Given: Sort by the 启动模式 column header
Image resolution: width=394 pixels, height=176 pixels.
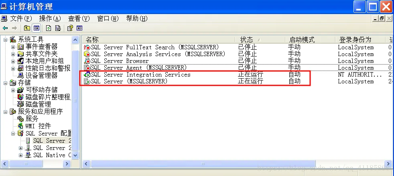Looking at the screenshot, I should (x=310, y=40).
